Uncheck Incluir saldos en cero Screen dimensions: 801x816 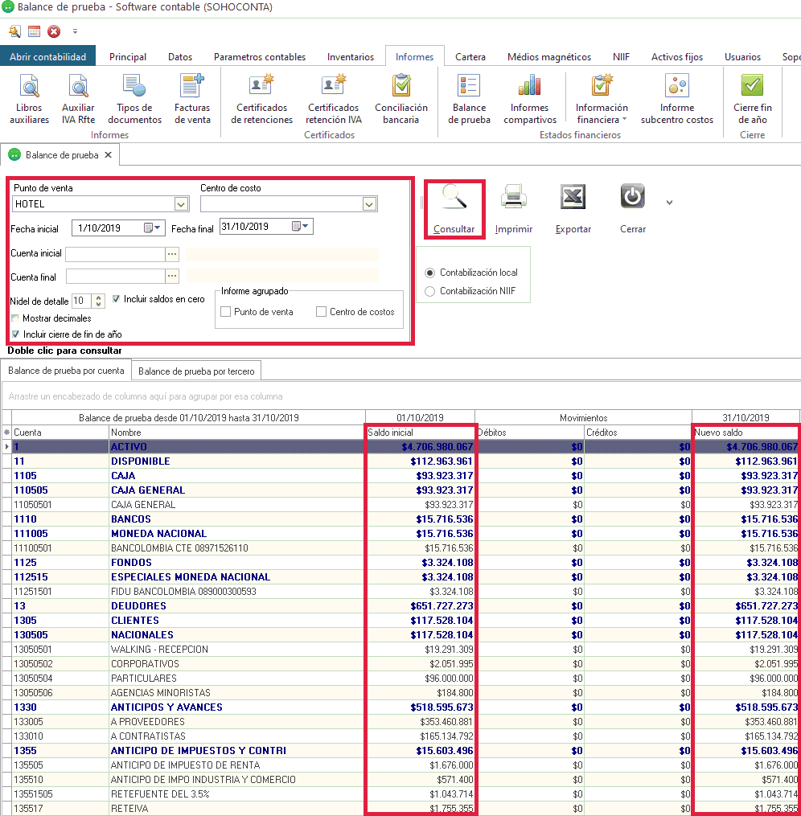(117, 299)
